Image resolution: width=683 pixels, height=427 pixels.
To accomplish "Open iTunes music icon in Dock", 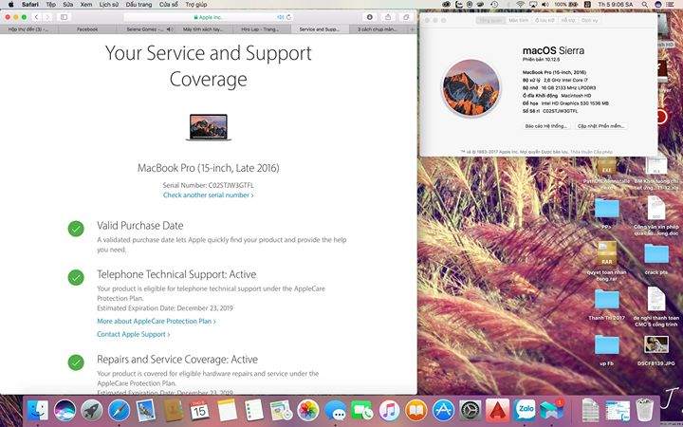I will click(x=390, y=411).
